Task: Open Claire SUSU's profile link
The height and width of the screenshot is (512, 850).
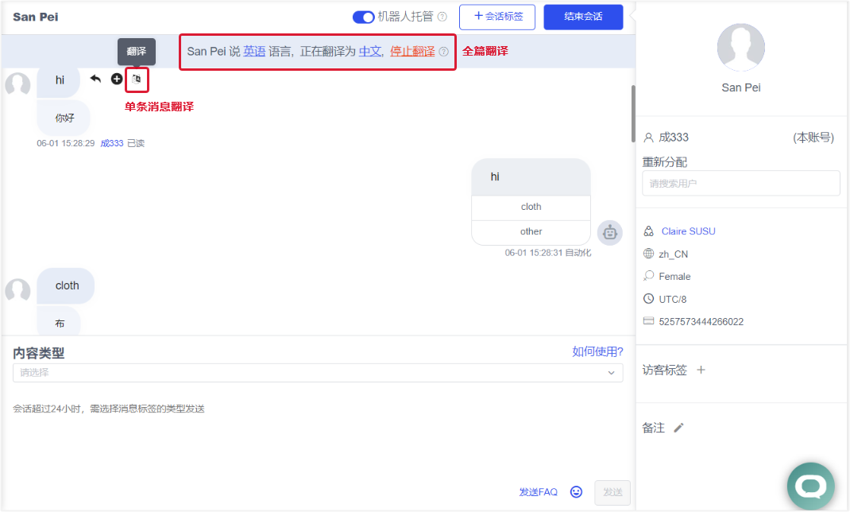Action: (x=688, y=231)
